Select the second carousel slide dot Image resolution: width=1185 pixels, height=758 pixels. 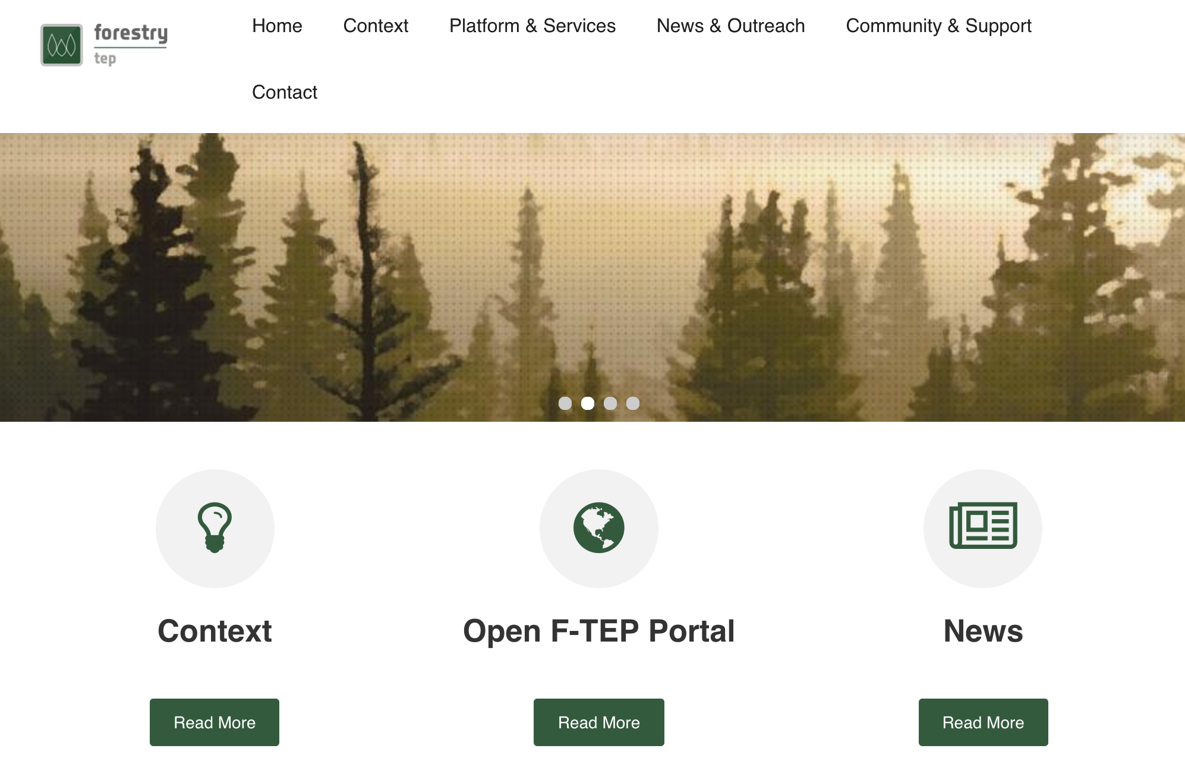pyautogui.click(x=588, y=403)
